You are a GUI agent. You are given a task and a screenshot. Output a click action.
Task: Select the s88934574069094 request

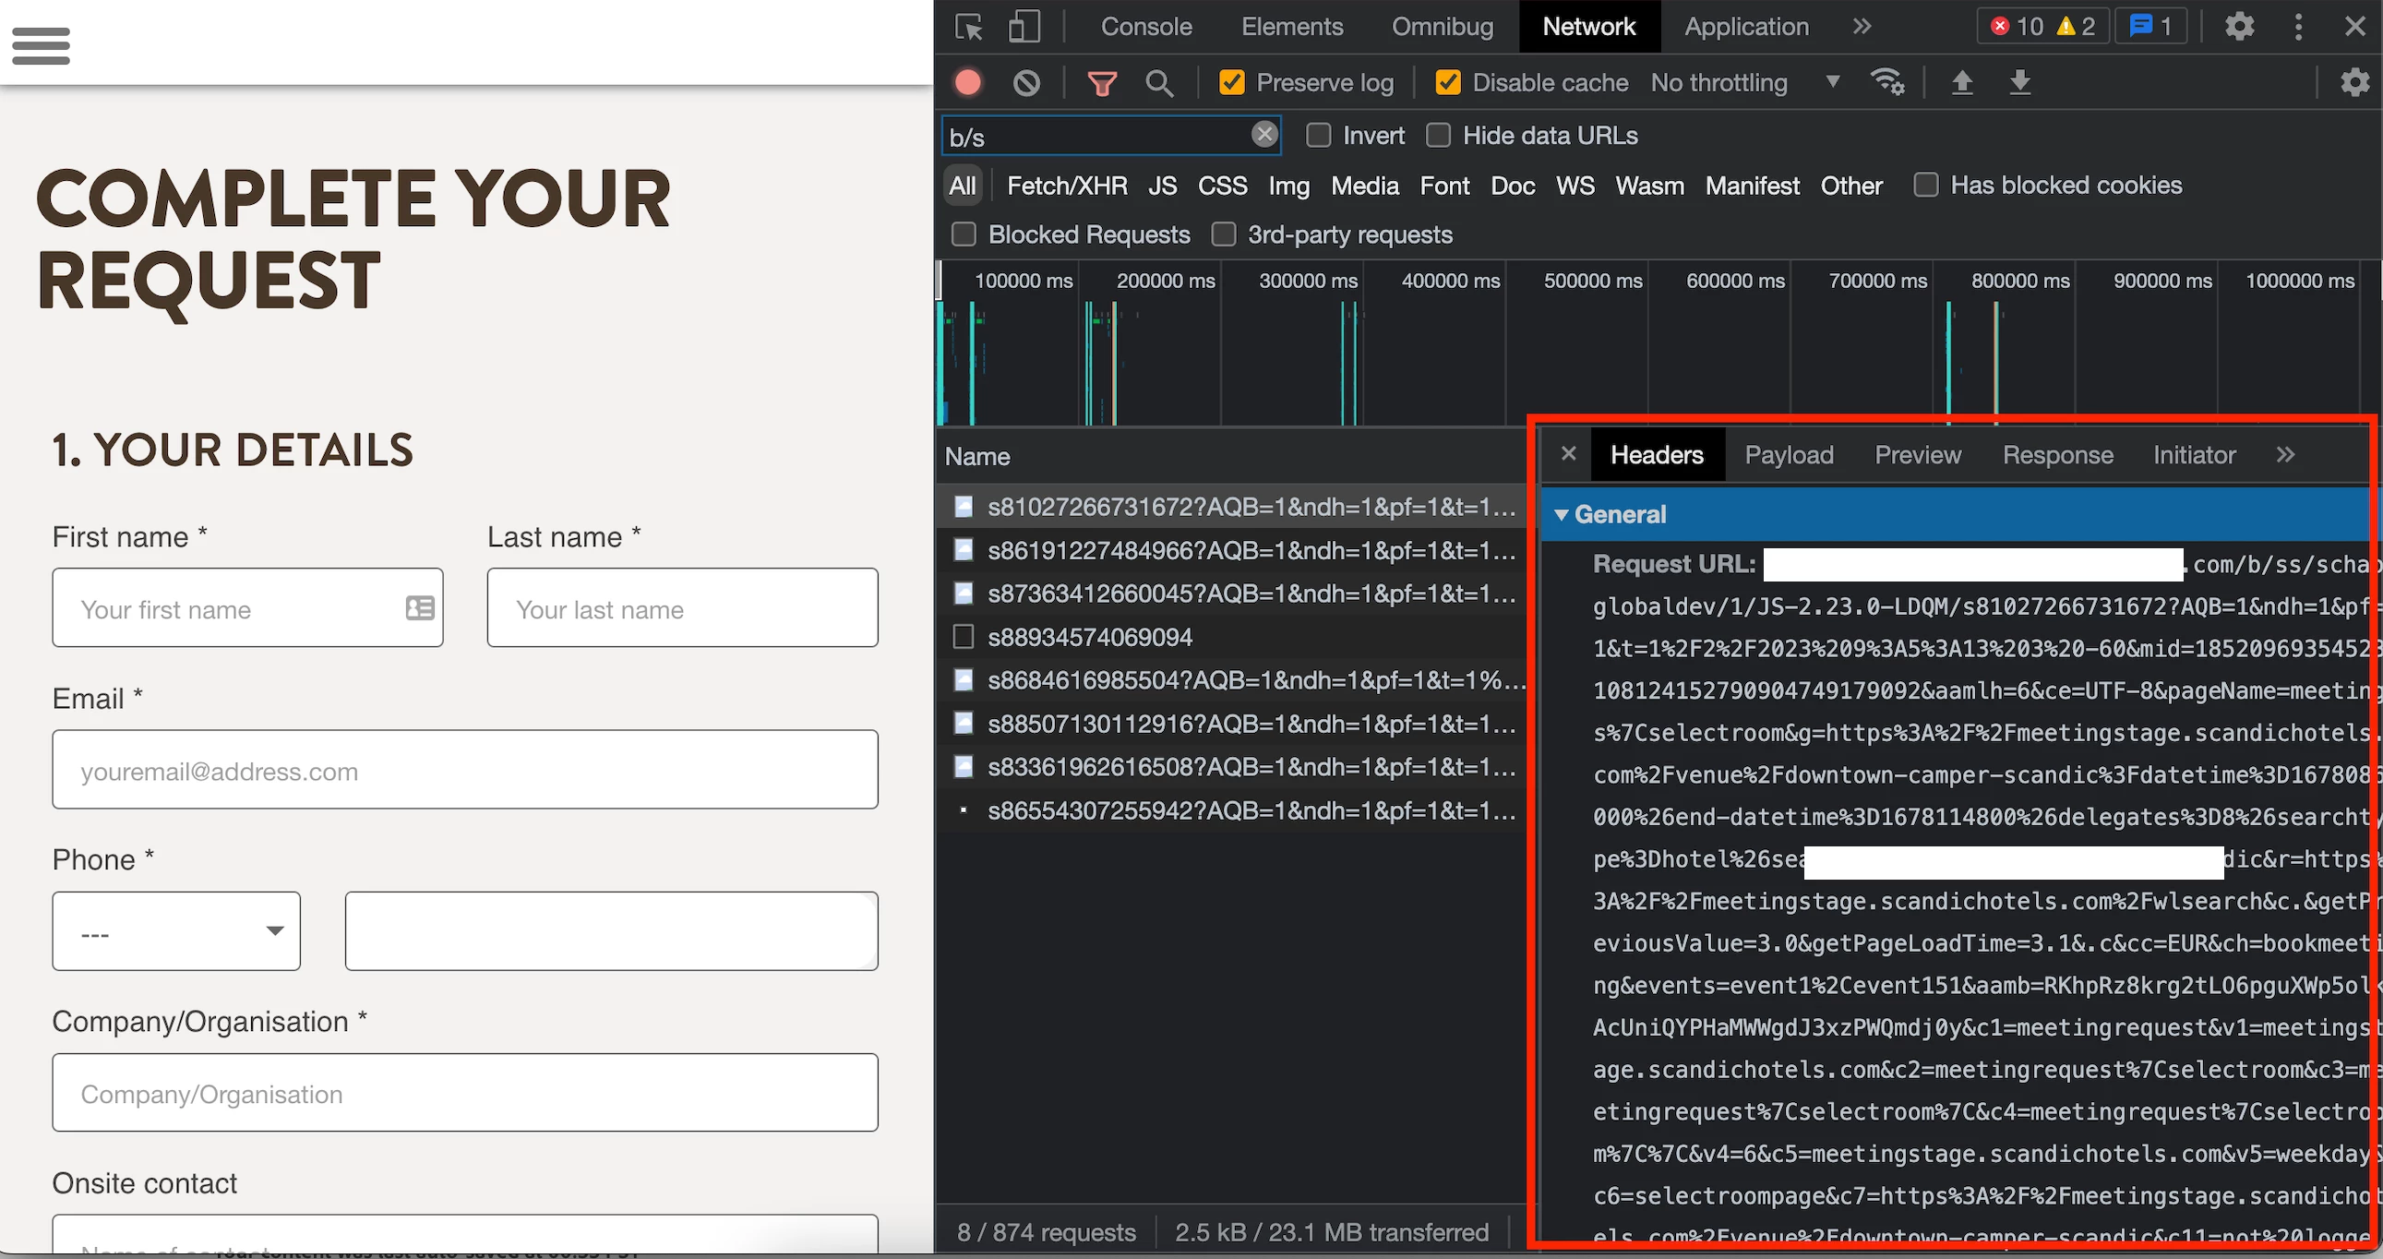click(1090, 638)
